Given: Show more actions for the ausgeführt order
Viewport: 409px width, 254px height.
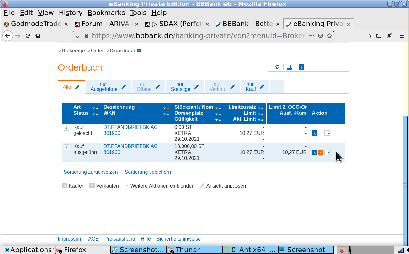Looking at the screenshot, I should click(x=327, y=152).
